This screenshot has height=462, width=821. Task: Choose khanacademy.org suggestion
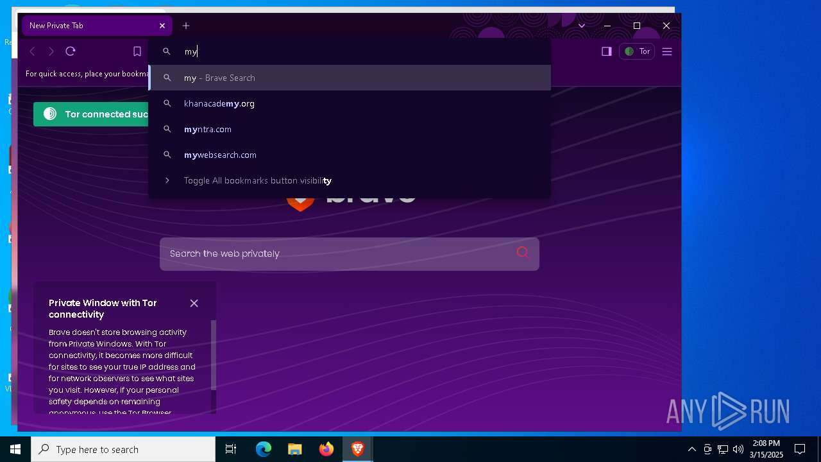[x=350, y=103]
